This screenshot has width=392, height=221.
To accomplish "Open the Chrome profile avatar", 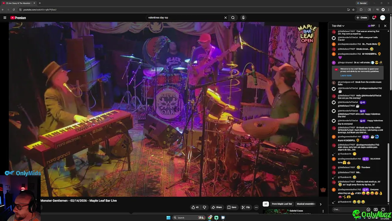I will point(383,10).
